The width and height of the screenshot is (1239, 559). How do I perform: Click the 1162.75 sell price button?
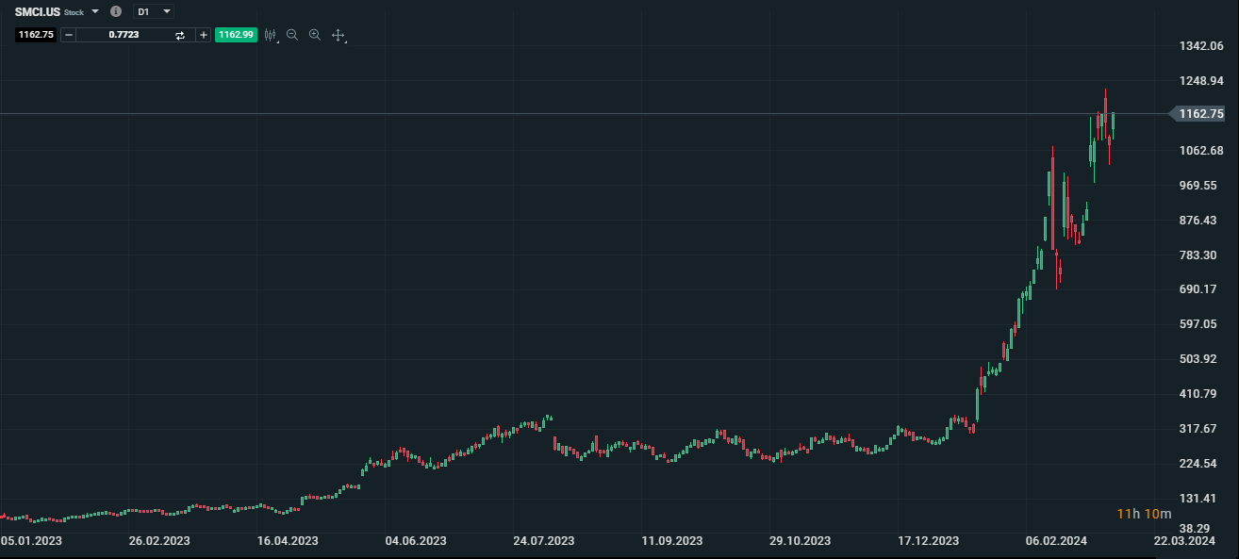pos(36,35)
